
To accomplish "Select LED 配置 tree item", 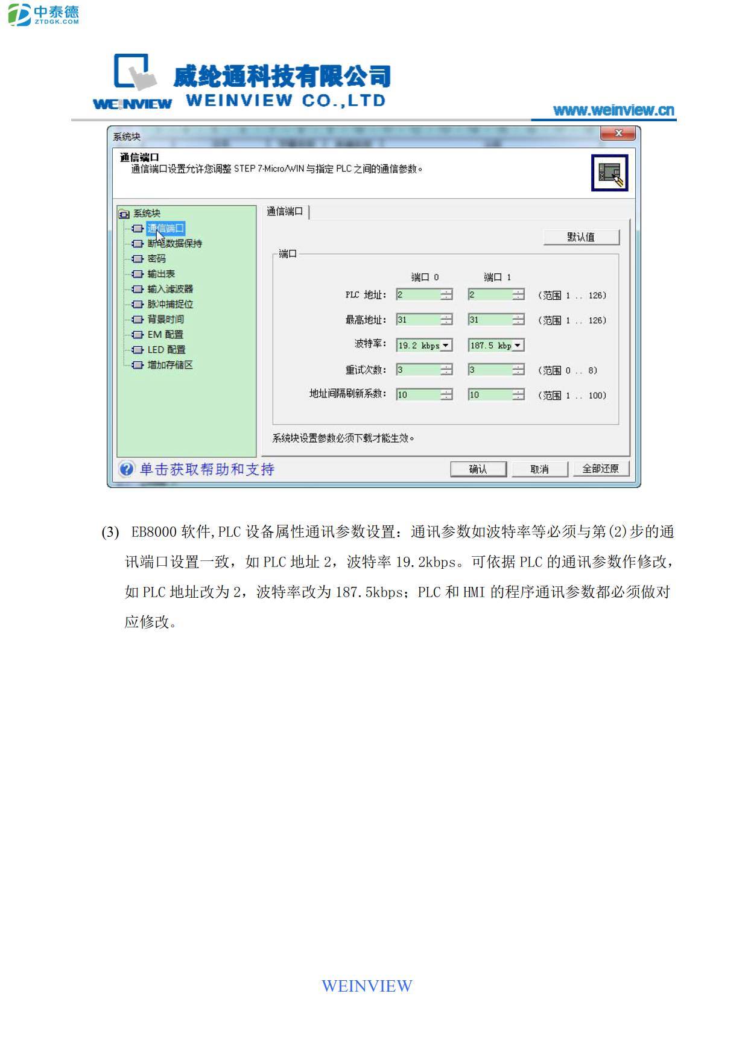I will [x=166, y=350].
